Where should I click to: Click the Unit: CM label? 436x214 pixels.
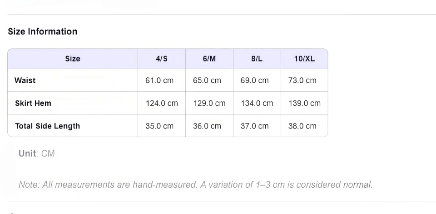(x=37, y=153)
